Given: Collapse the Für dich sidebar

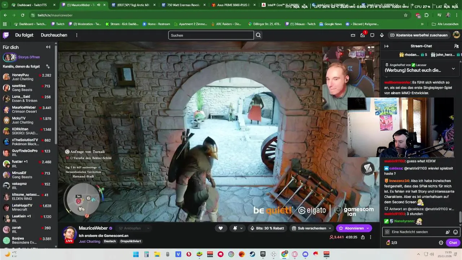Looking at the screenshot, I should 48,47.
